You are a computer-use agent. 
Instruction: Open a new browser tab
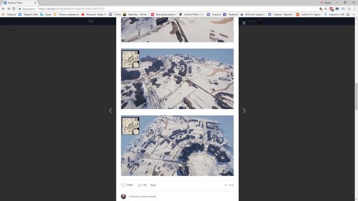pos(43,3)
